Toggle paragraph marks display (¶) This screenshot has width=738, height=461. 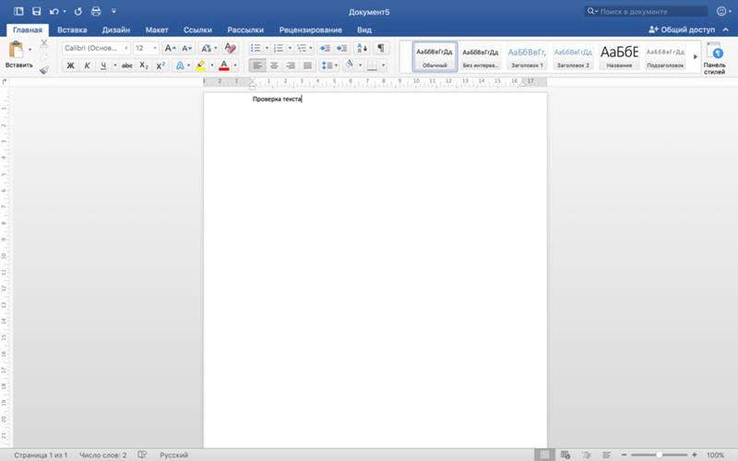click(x=380, y=48)
